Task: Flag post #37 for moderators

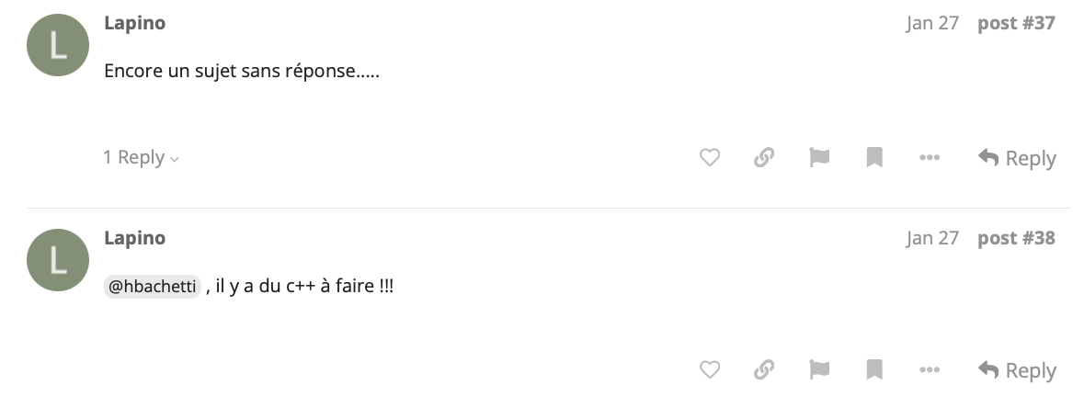Action: pyautogui.click(x=818, y=158)
